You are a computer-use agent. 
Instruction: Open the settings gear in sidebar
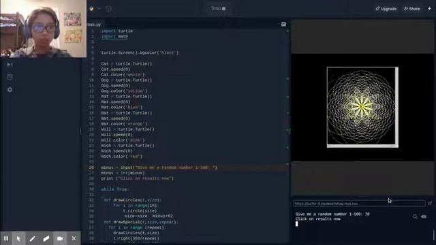pos(10,90)
